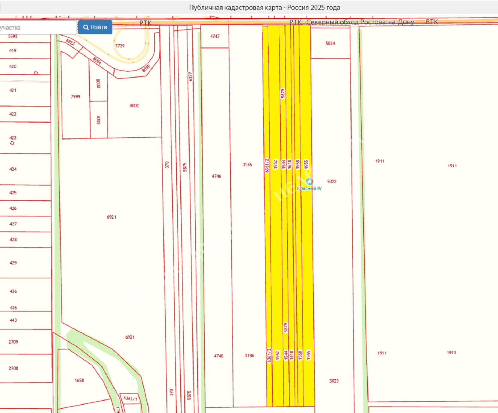Viewport: 498px width, 413px height.
Task: Click parcel 1658 near the bottom
Action: point(79,380)
